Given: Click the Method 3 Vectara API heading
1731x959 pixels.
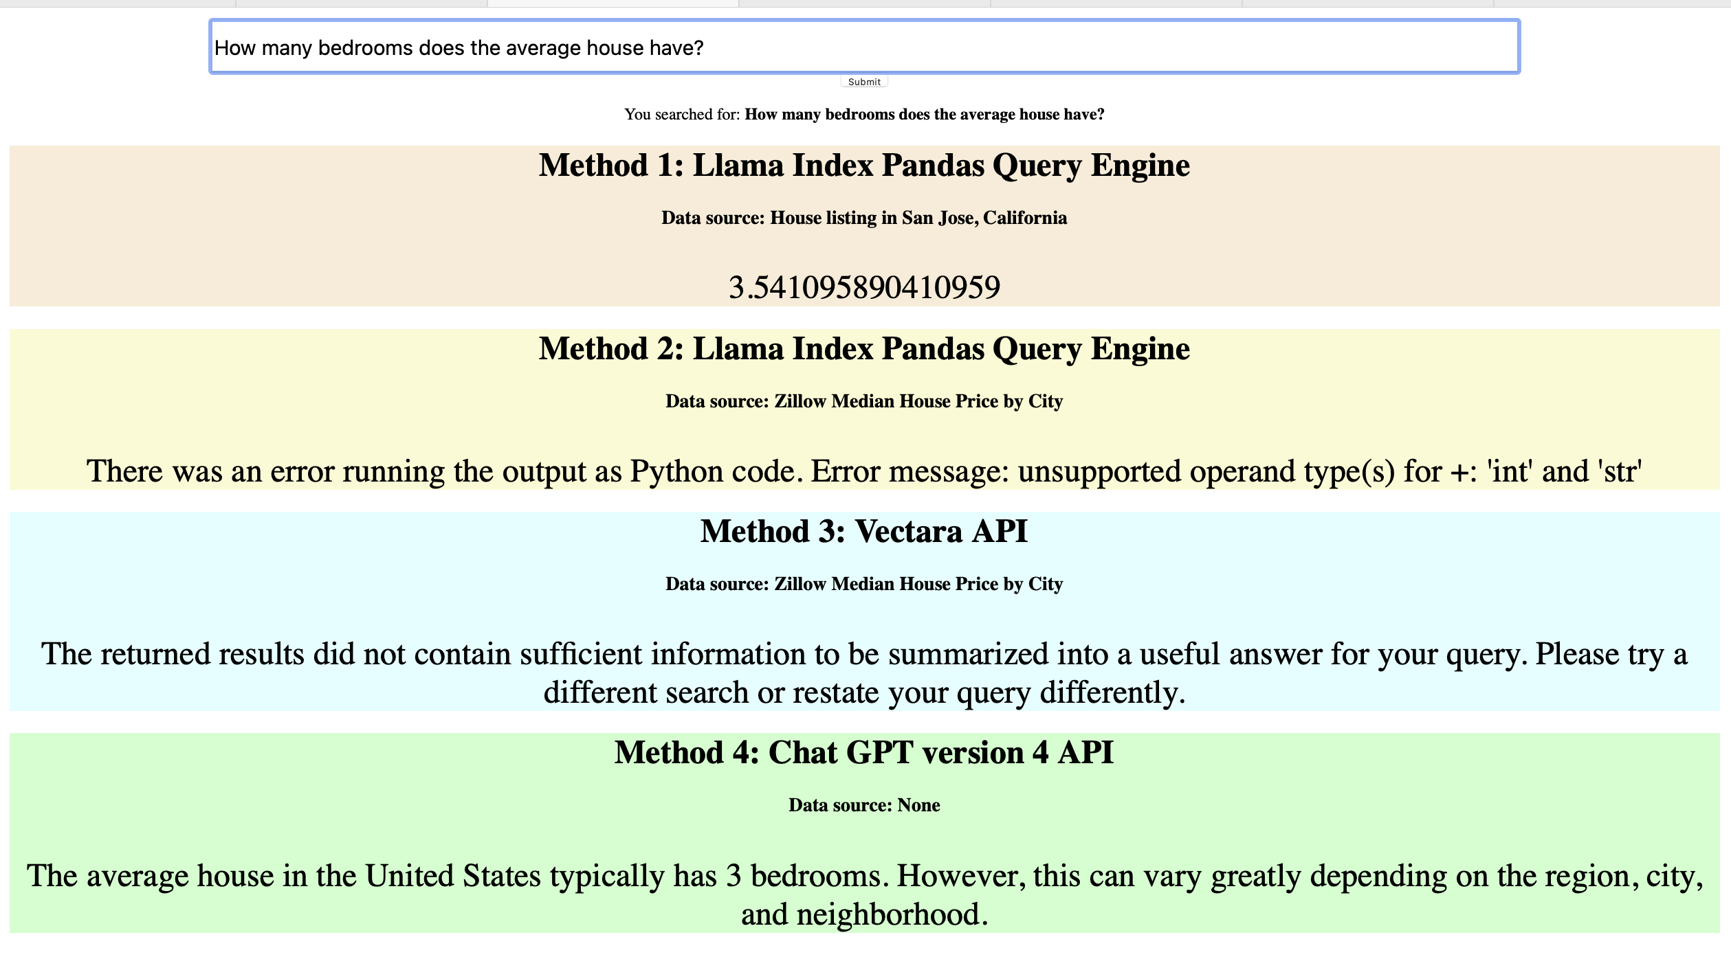Looking at the screenshot, I should [864, 532].
